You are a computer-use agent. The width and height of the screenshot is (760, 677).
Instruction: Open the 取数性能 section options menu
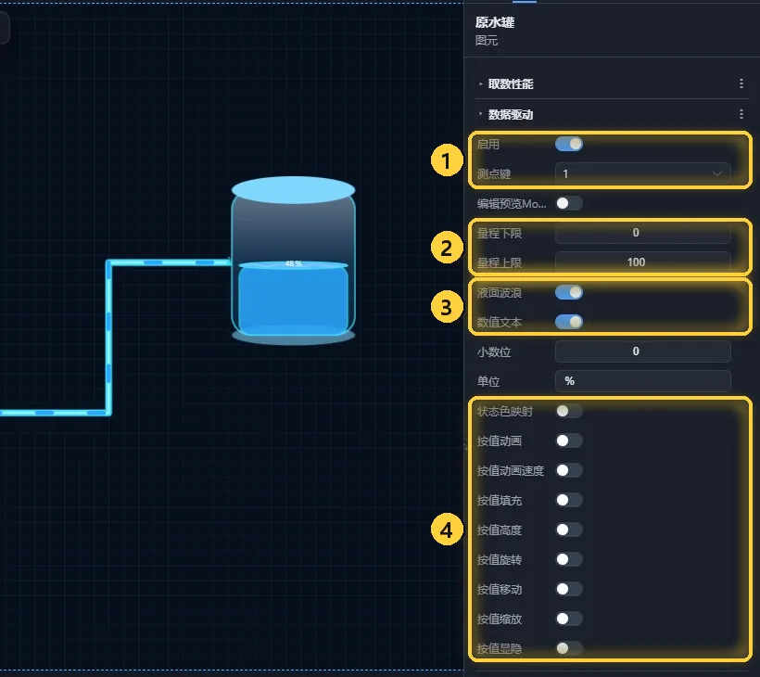(x=741, y=83)
